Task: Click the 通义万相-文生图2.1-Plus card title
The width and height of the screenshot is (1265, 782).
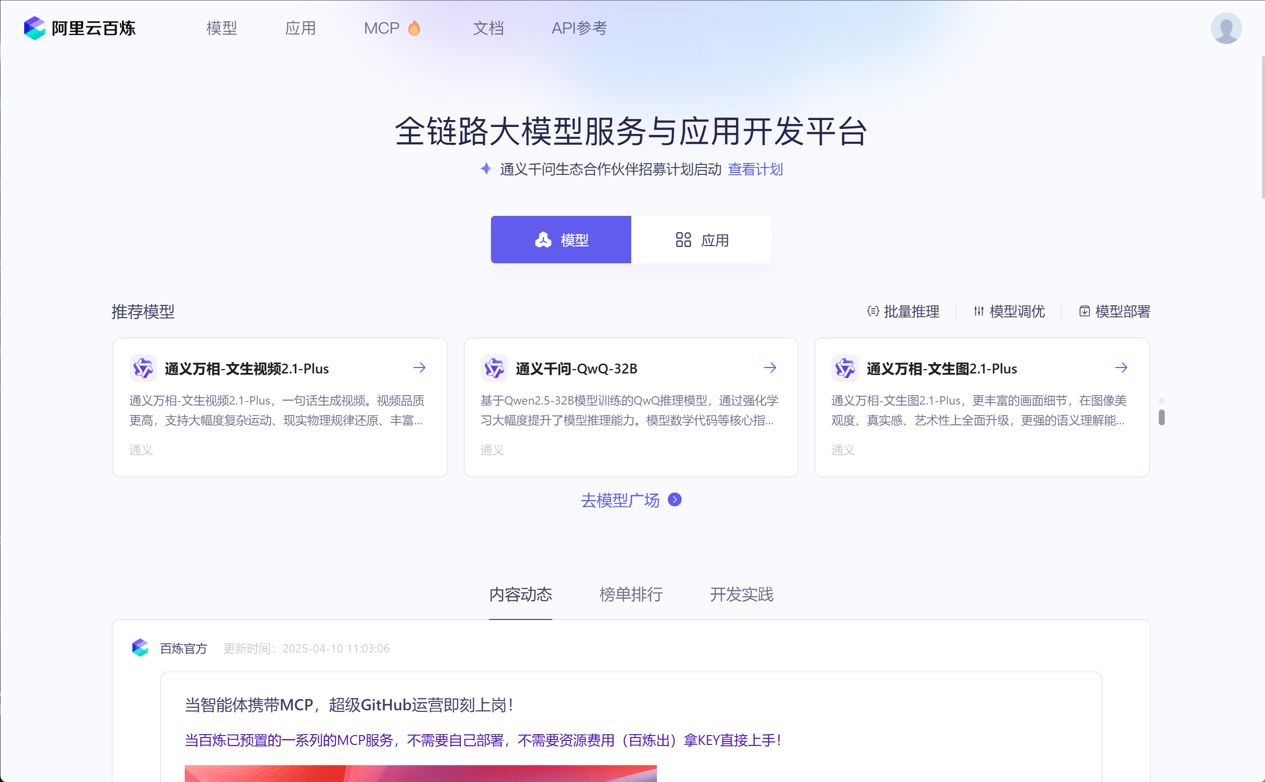Action: [x=942, y=369]
